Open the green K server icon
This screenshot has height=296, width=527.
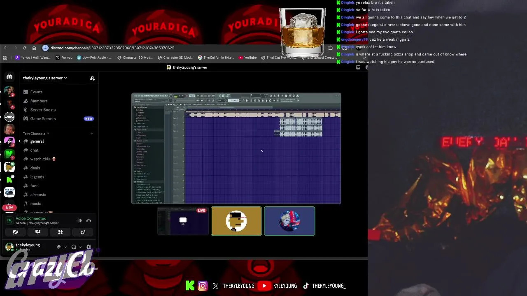tap(9, 179)
